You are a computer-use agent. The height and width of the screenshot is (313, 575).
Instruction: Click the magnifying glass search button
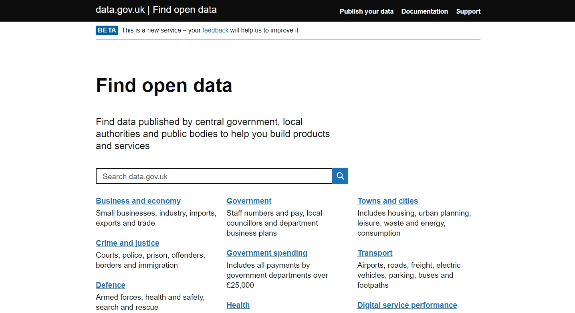click(x=340, y=176)
